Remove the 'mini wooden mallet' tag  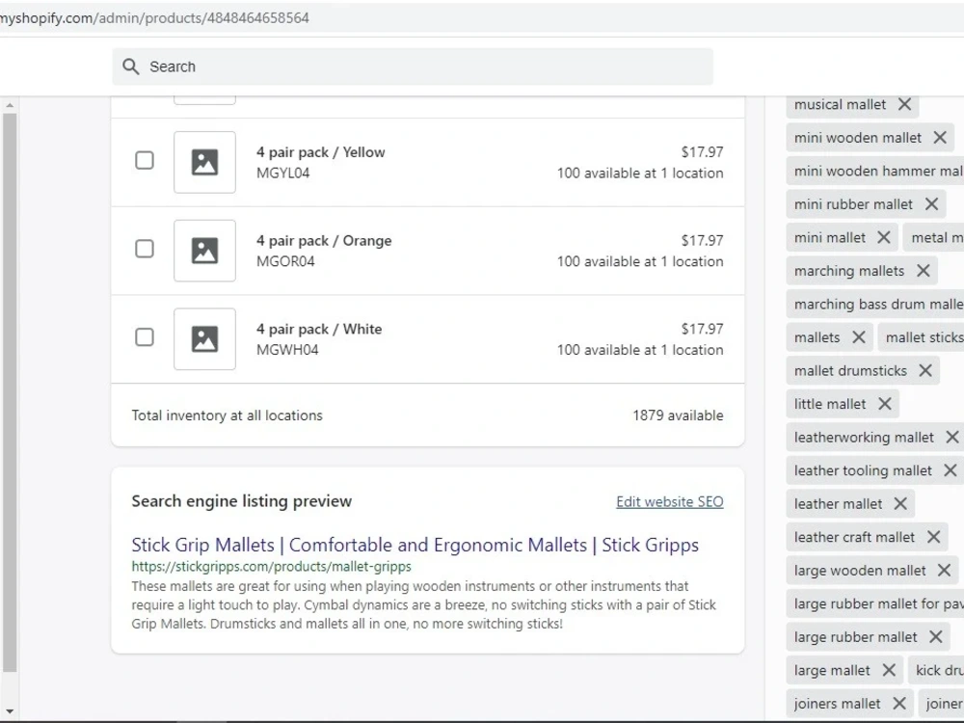940,138
